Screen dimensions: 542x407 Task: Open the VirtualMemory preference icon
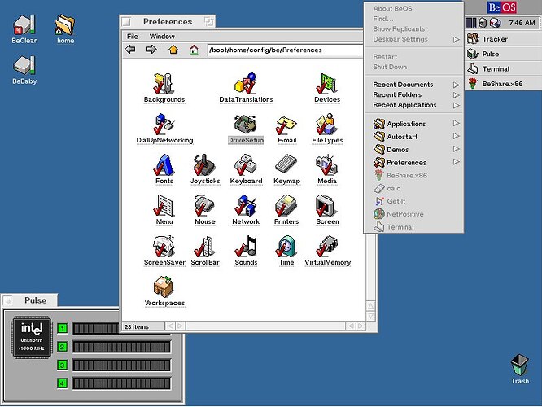point(327,247)
